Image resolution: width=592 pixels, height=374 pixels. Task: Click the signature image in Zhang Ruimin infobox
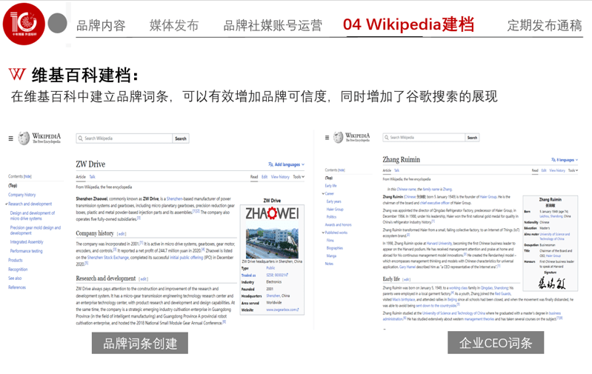pos(551,283)
